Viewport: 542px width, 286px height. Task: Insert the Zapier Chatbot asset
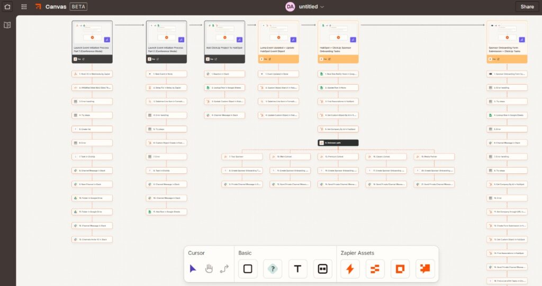(x=425, y=269)
